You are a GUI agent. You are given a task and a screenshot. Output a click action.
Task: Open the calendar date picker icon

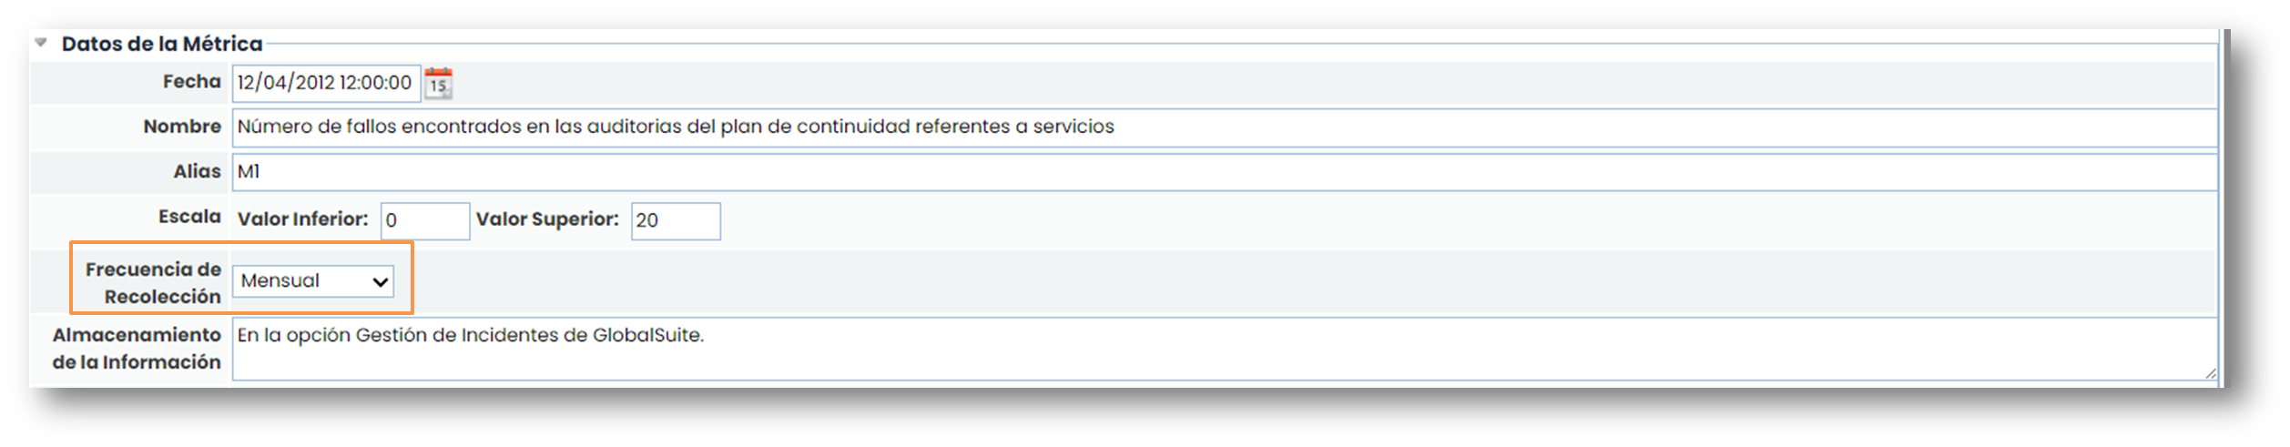click(x=438, y=83)
